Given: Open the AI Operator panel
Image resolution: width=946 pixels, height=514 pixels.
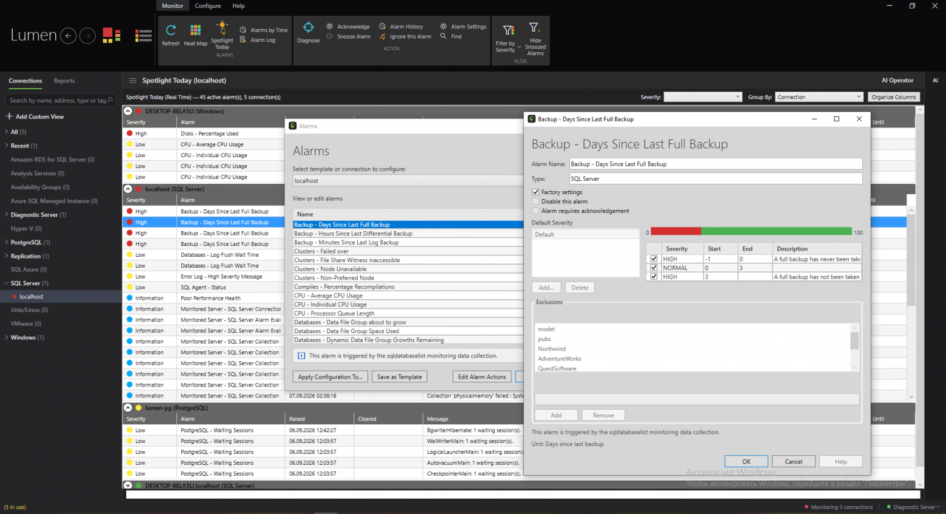Looking at the screenshot, I should click(x=897, y=80).
